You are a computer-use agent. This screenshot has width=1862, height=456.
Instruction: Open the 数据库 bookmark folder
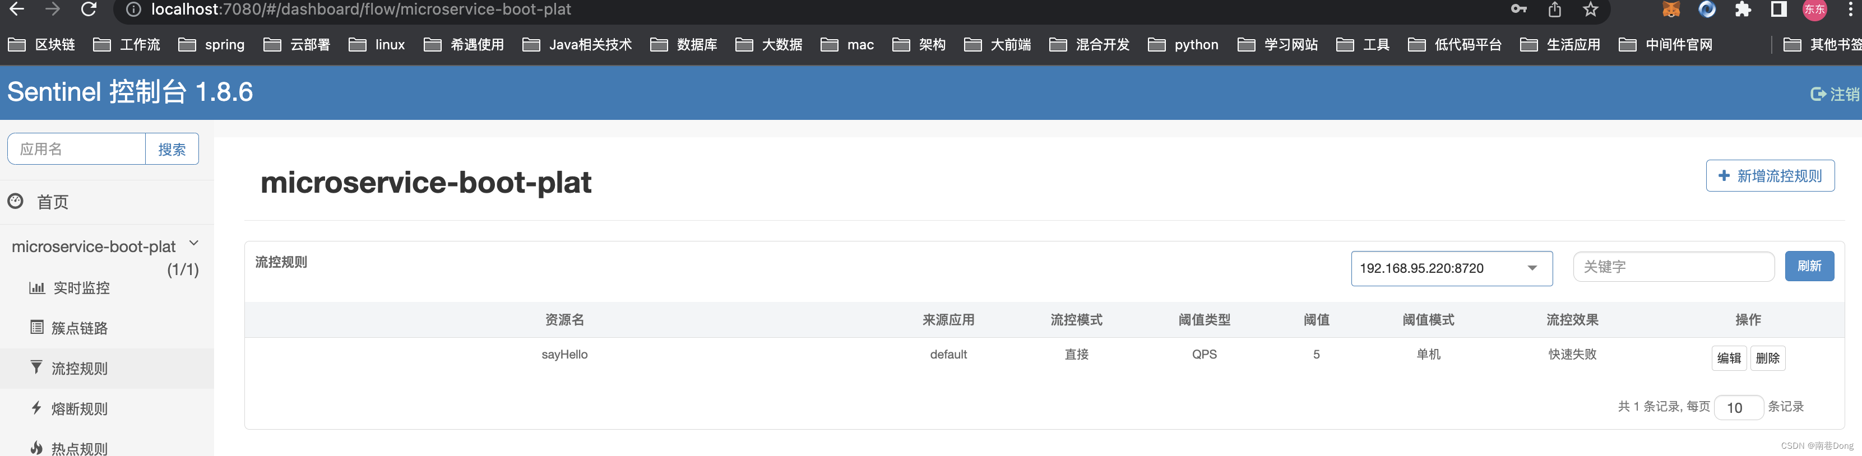tap(683, 45)
